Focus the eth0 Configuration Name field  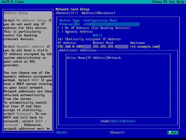(112, 24)
